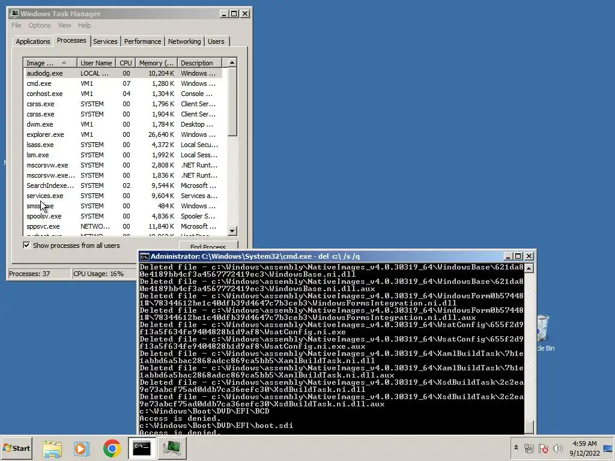The width and height of the screenshot is (615, 461).
Task: Switch to the Networking tab
Action: (x=184, y=41)
